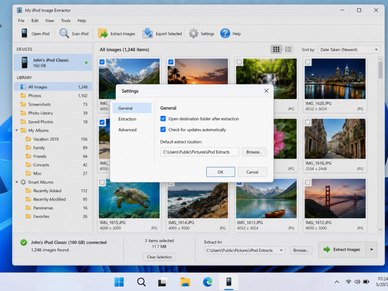Click the Clear Selection button
Image resolution: width=388 pixels, height=291 pixels.
click(x=160, y=257)
